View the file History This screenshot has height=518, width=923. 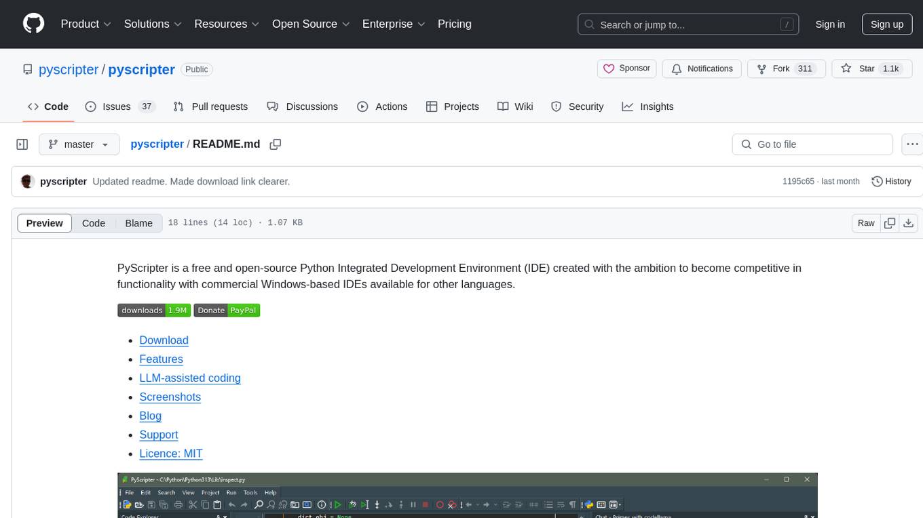[x=891, y=182]
